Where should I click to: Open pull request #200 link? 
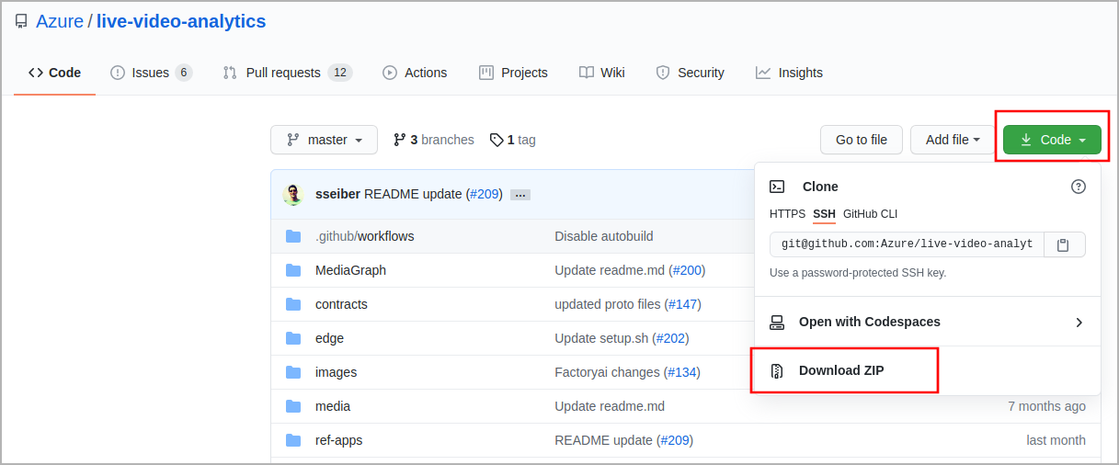[x=687, y=270]
